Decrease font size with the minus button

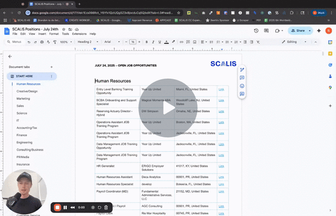[x=126, y=42]
